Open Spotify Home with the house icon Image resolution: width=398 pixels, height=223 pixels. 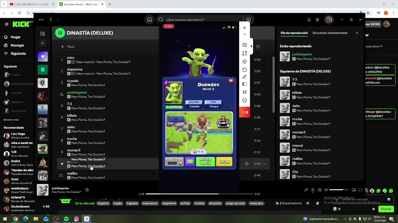click(150, 20)
